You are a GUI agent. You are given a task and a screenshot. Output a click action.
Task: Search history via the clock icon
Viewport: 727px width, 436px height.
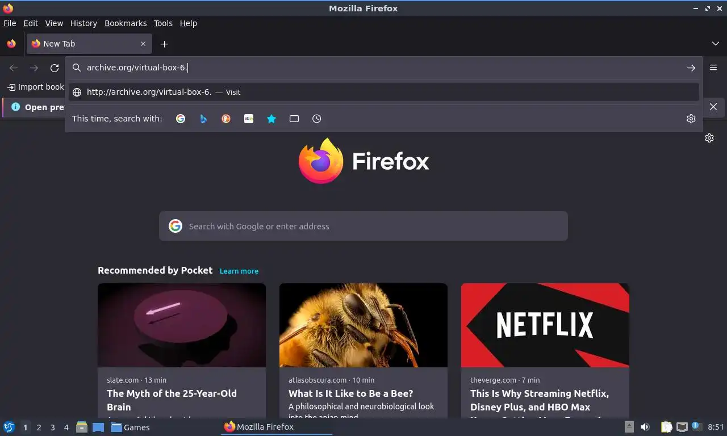click(317, 119)
